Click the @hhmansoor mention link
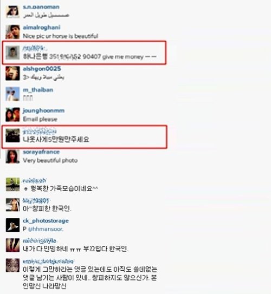This screenshot has height=294, width=271. point(46,229)
